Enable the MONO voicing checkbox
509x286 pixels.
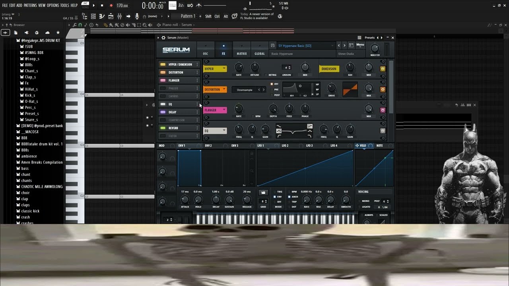point(359,201)
